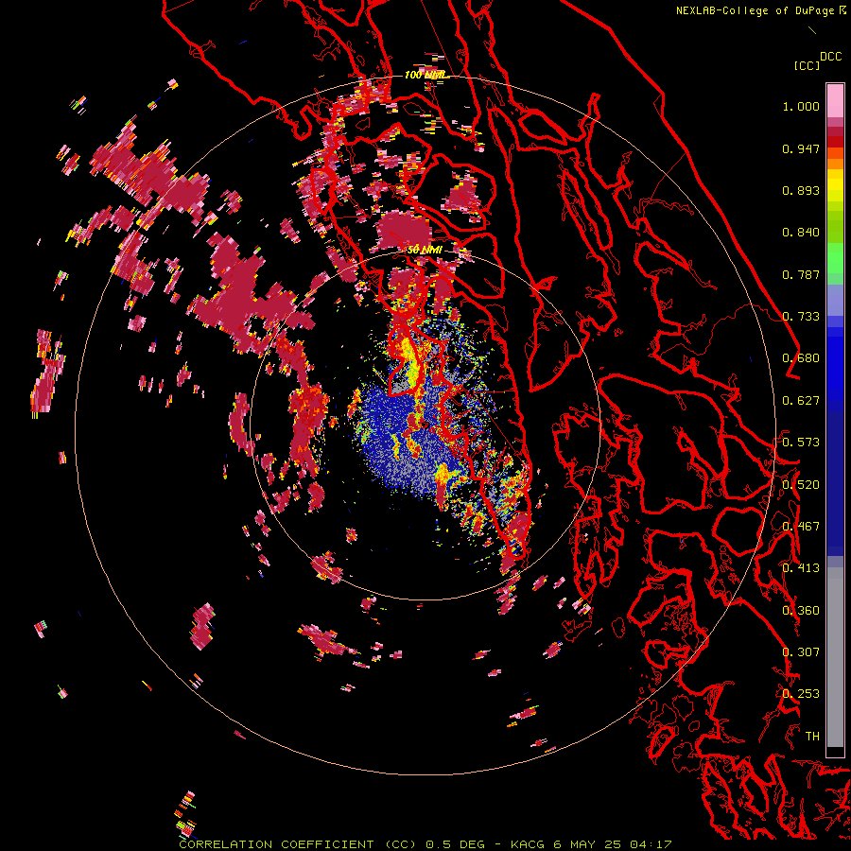Click the gray lower segment of the color bar
The height and width of the screenshot is (851, 851).
click(835, 662)
